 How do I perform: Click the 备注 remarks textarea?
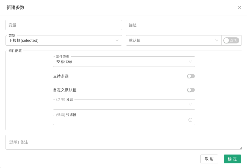[124, 142]
